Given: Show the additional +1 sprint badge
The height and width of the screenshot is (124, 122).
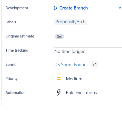Looking at the screenshot, I should 94,64.
